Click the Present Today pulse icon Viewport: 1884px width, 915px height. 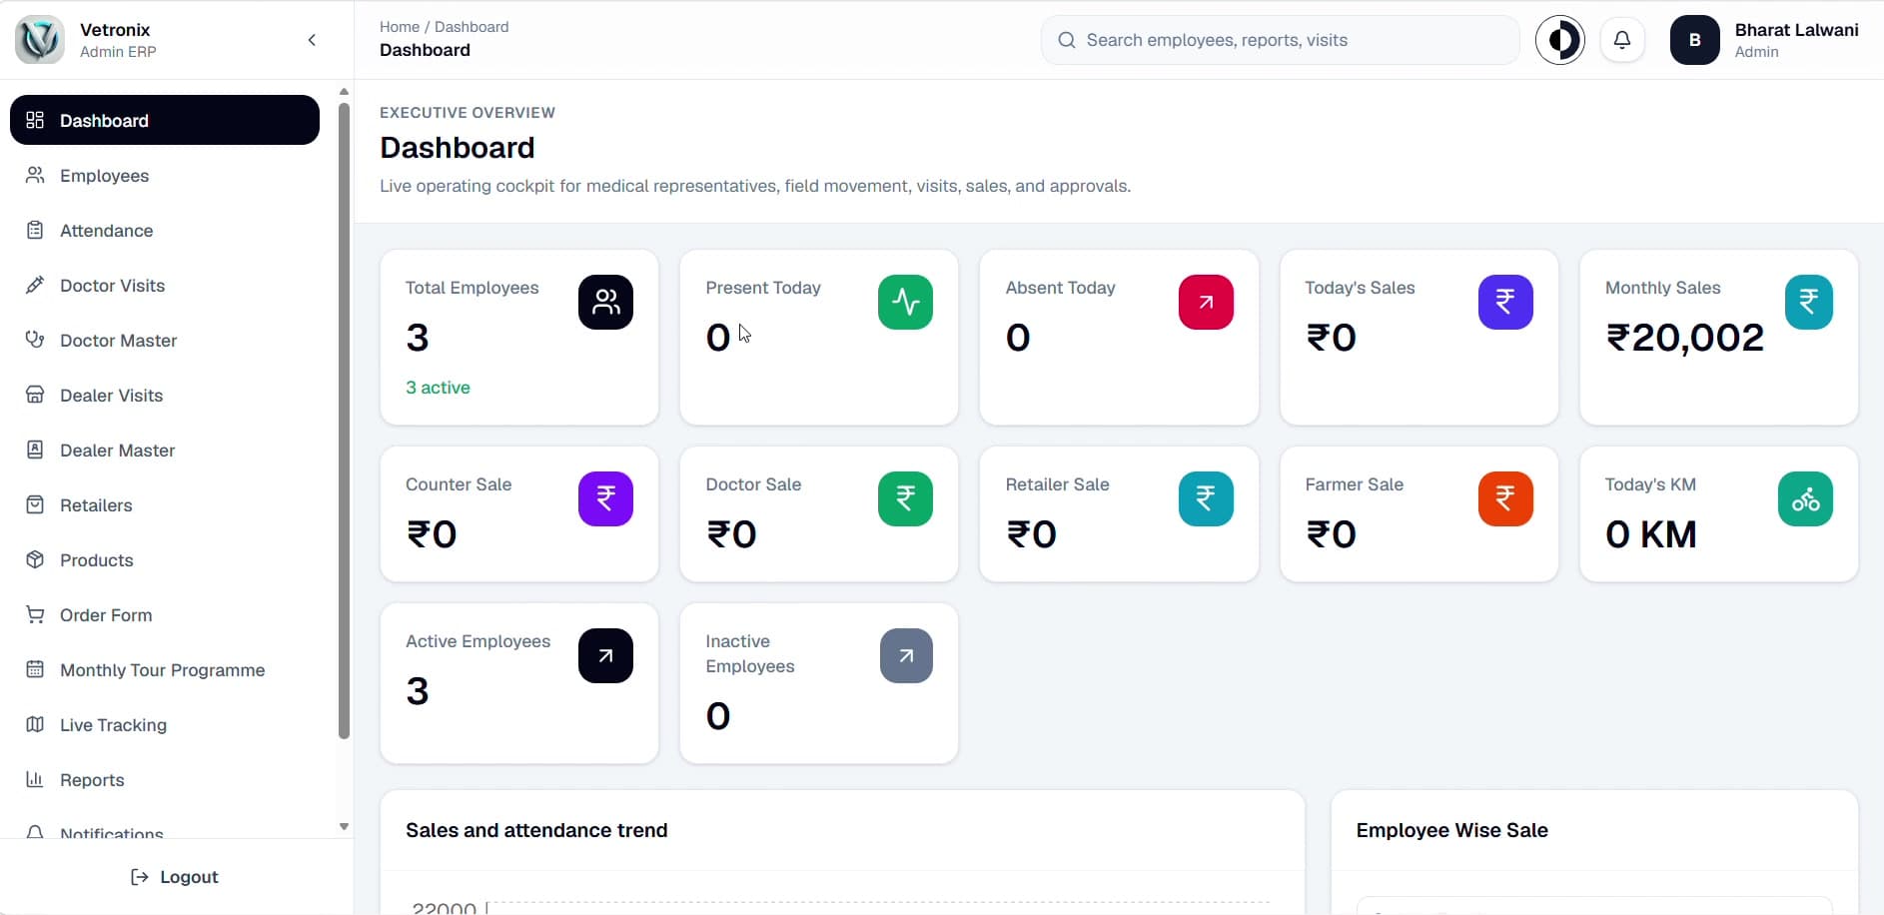(x=905, y=302)
